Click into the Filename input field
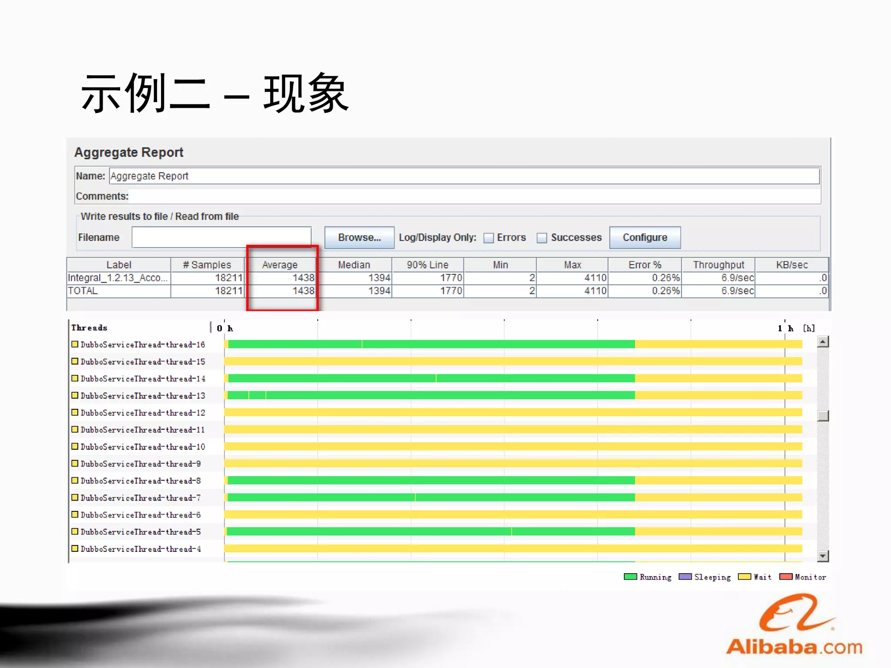Image resolution: width=891 pixels, height=668 pixels. click(221, 237)
